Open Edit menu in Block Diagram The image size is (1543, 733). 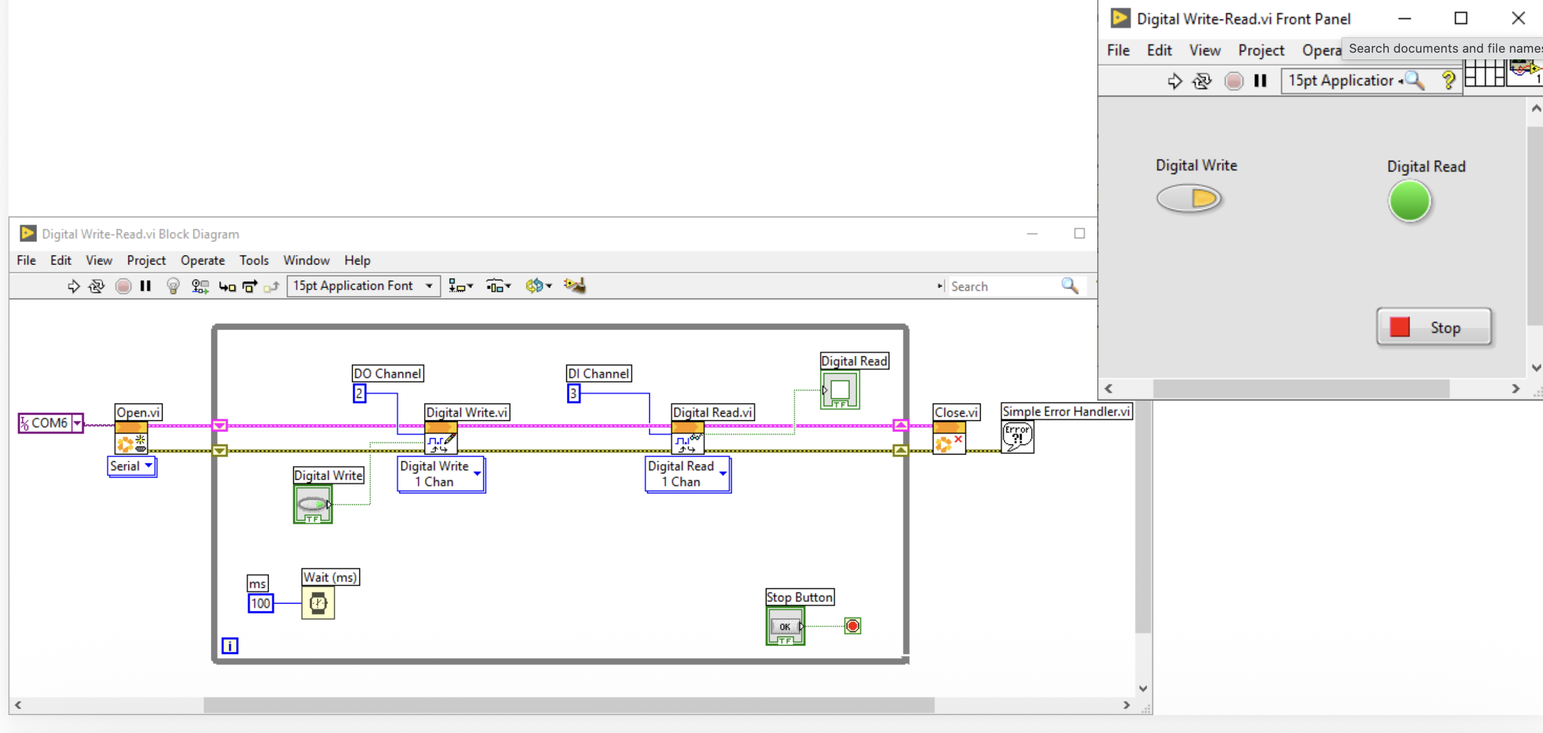[61, 261]
